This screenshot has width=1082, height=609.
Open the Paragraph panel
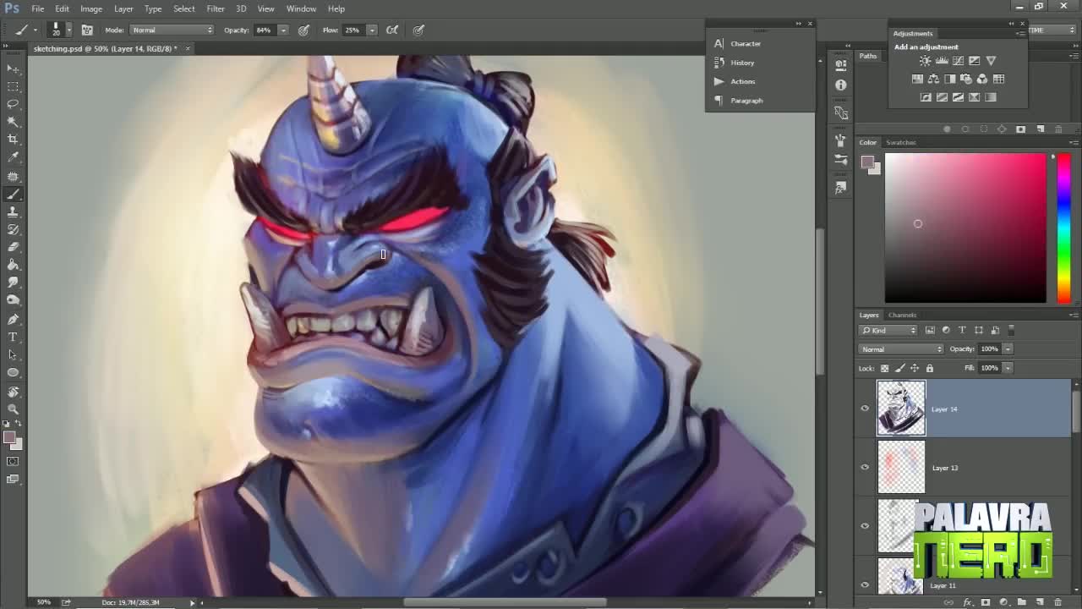click(x=746, y=101)
